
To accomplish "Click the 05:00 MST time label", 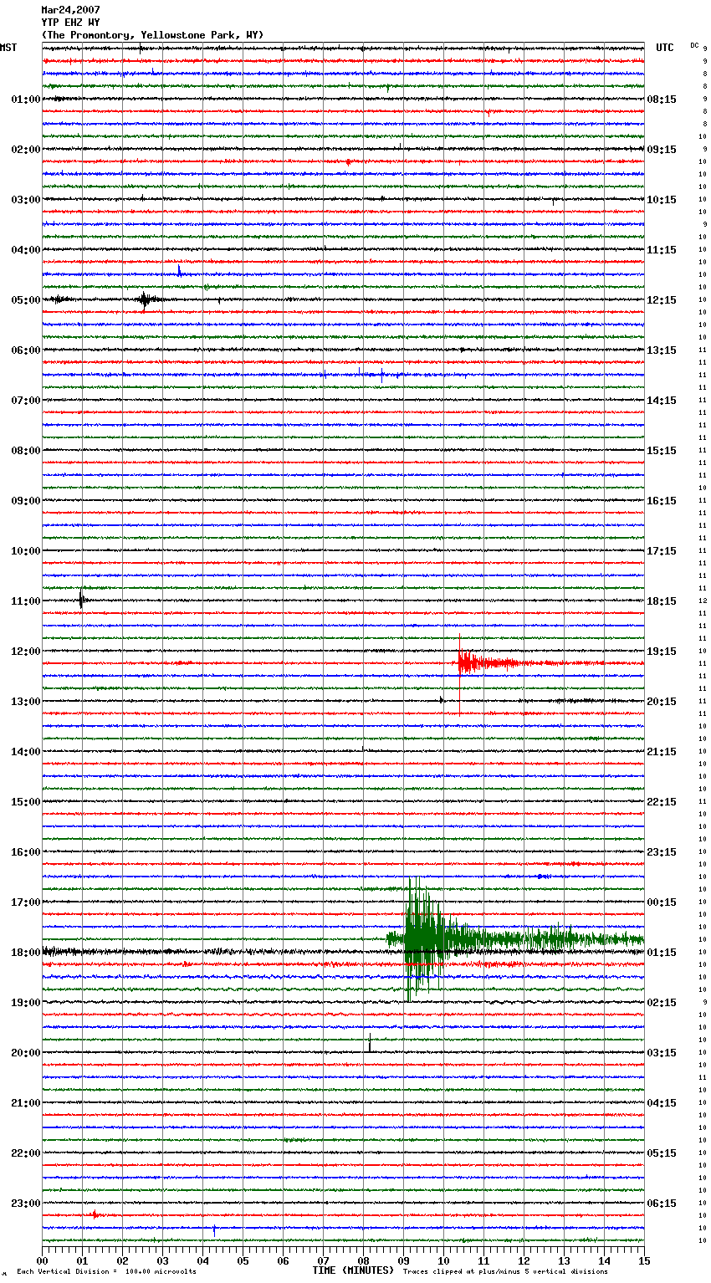I will [x=26, y=300].
